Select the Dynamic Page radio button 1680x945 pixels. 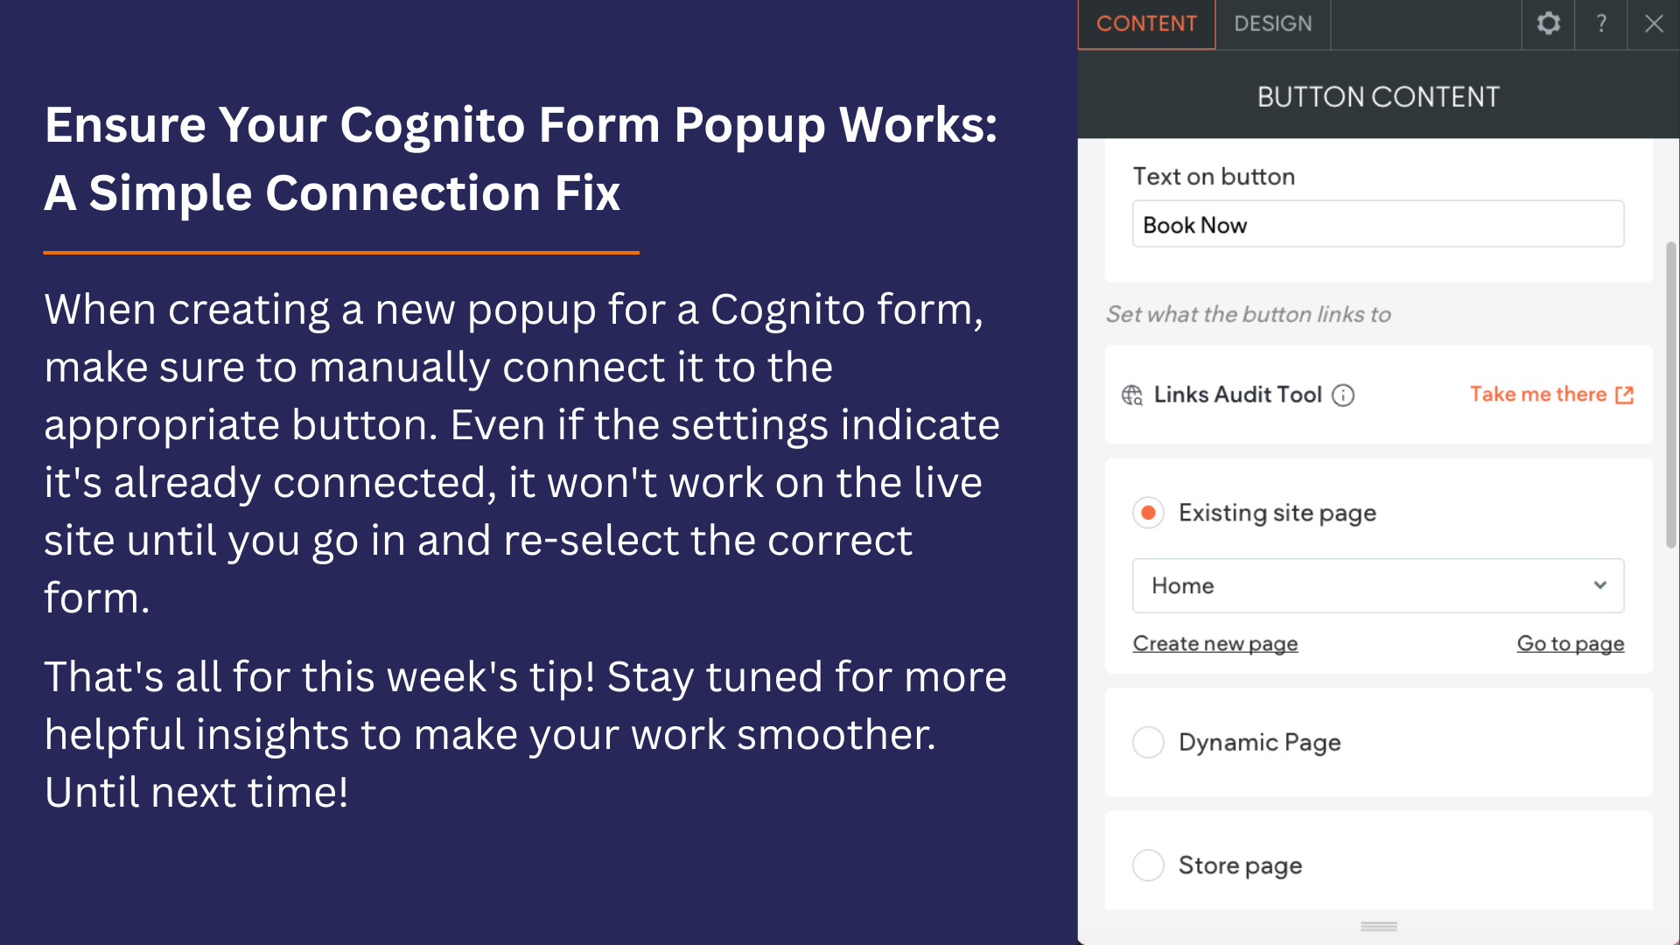pos(1148,742)
